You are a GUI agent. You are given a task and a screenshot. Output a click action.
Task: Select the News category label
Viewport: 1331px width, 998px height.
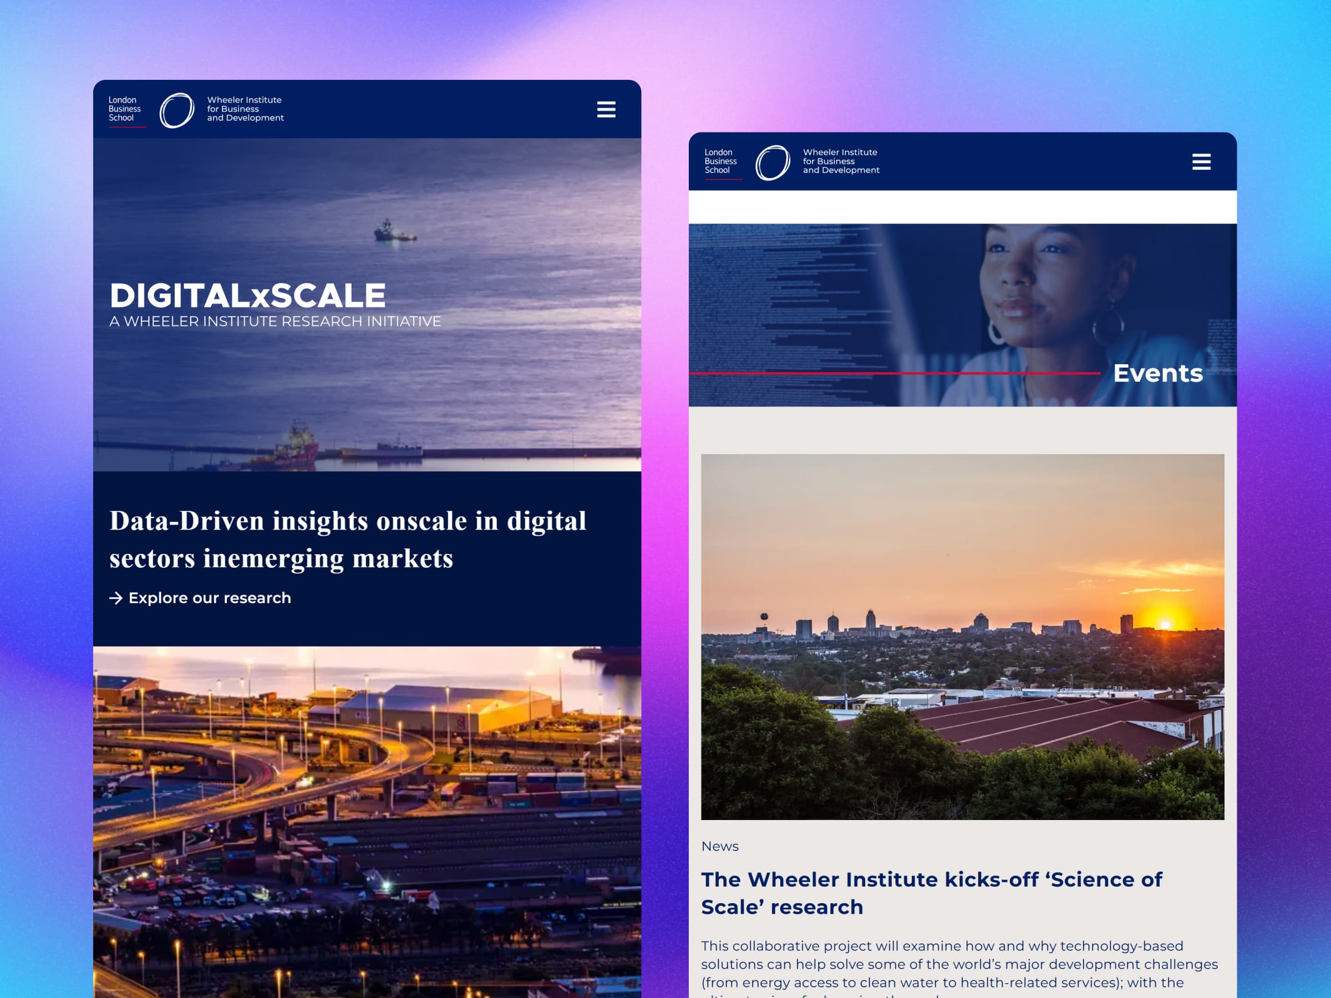[x=720, y=846]
